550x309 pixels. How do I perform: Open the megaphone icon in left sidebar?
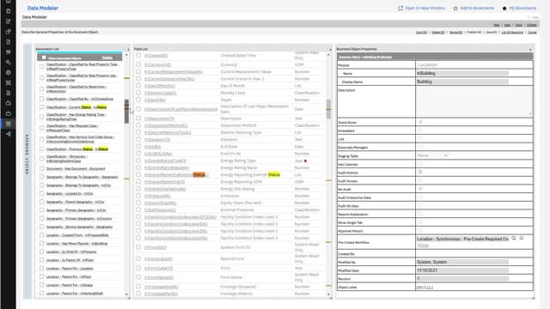(x=9, y=134)
